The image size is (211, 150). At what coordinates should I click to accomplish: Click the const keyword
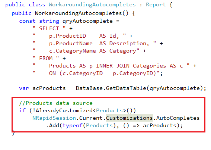coord(27,21)
